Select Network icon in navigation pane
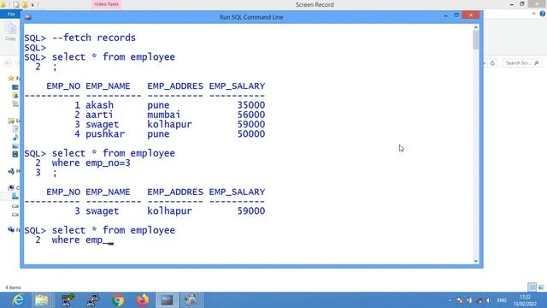The image size is (547, 308). click(11, 229)
